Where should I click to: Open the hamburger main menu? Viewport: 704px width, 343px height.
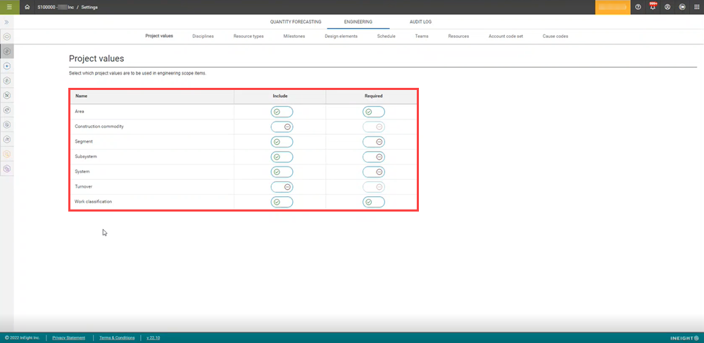9,7
